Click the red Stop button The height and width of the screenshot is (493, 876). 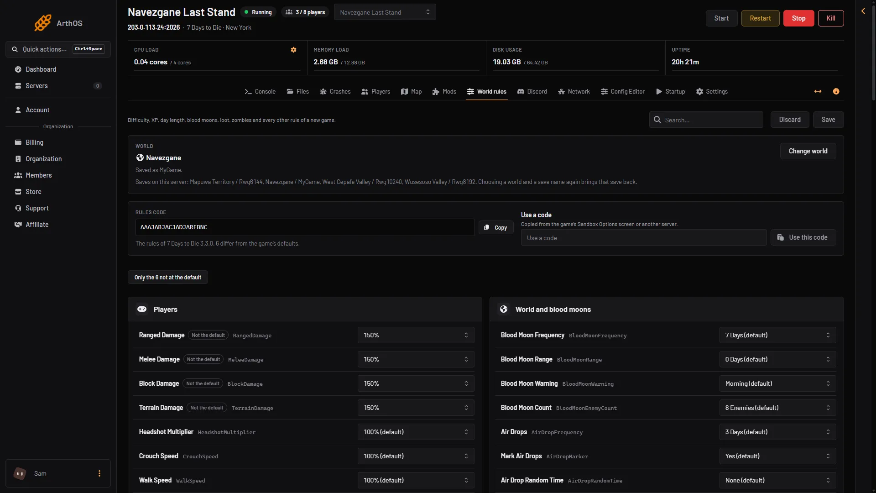(x=798, y=18)
